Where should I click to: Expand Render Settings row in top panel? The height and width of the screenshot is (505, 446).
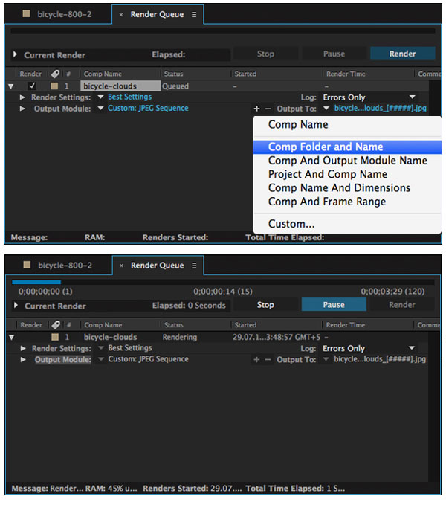click(22, 97)
